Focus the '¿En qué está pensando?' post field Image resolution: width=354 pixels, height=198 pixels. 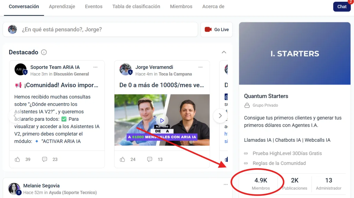pyautogui.click(x=100, y=29)
